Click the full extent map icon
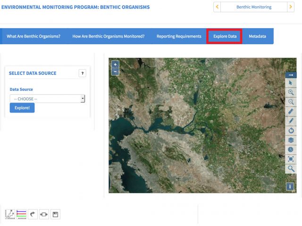 pos(291,159)
